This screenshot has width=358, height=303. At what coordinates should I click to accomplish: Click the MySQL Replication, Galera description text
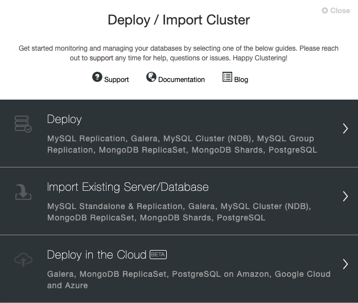point(182,144)
